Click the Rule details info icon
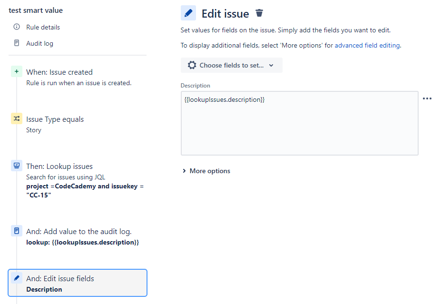This screenshot has height=304, width=441. click(17, 27)
